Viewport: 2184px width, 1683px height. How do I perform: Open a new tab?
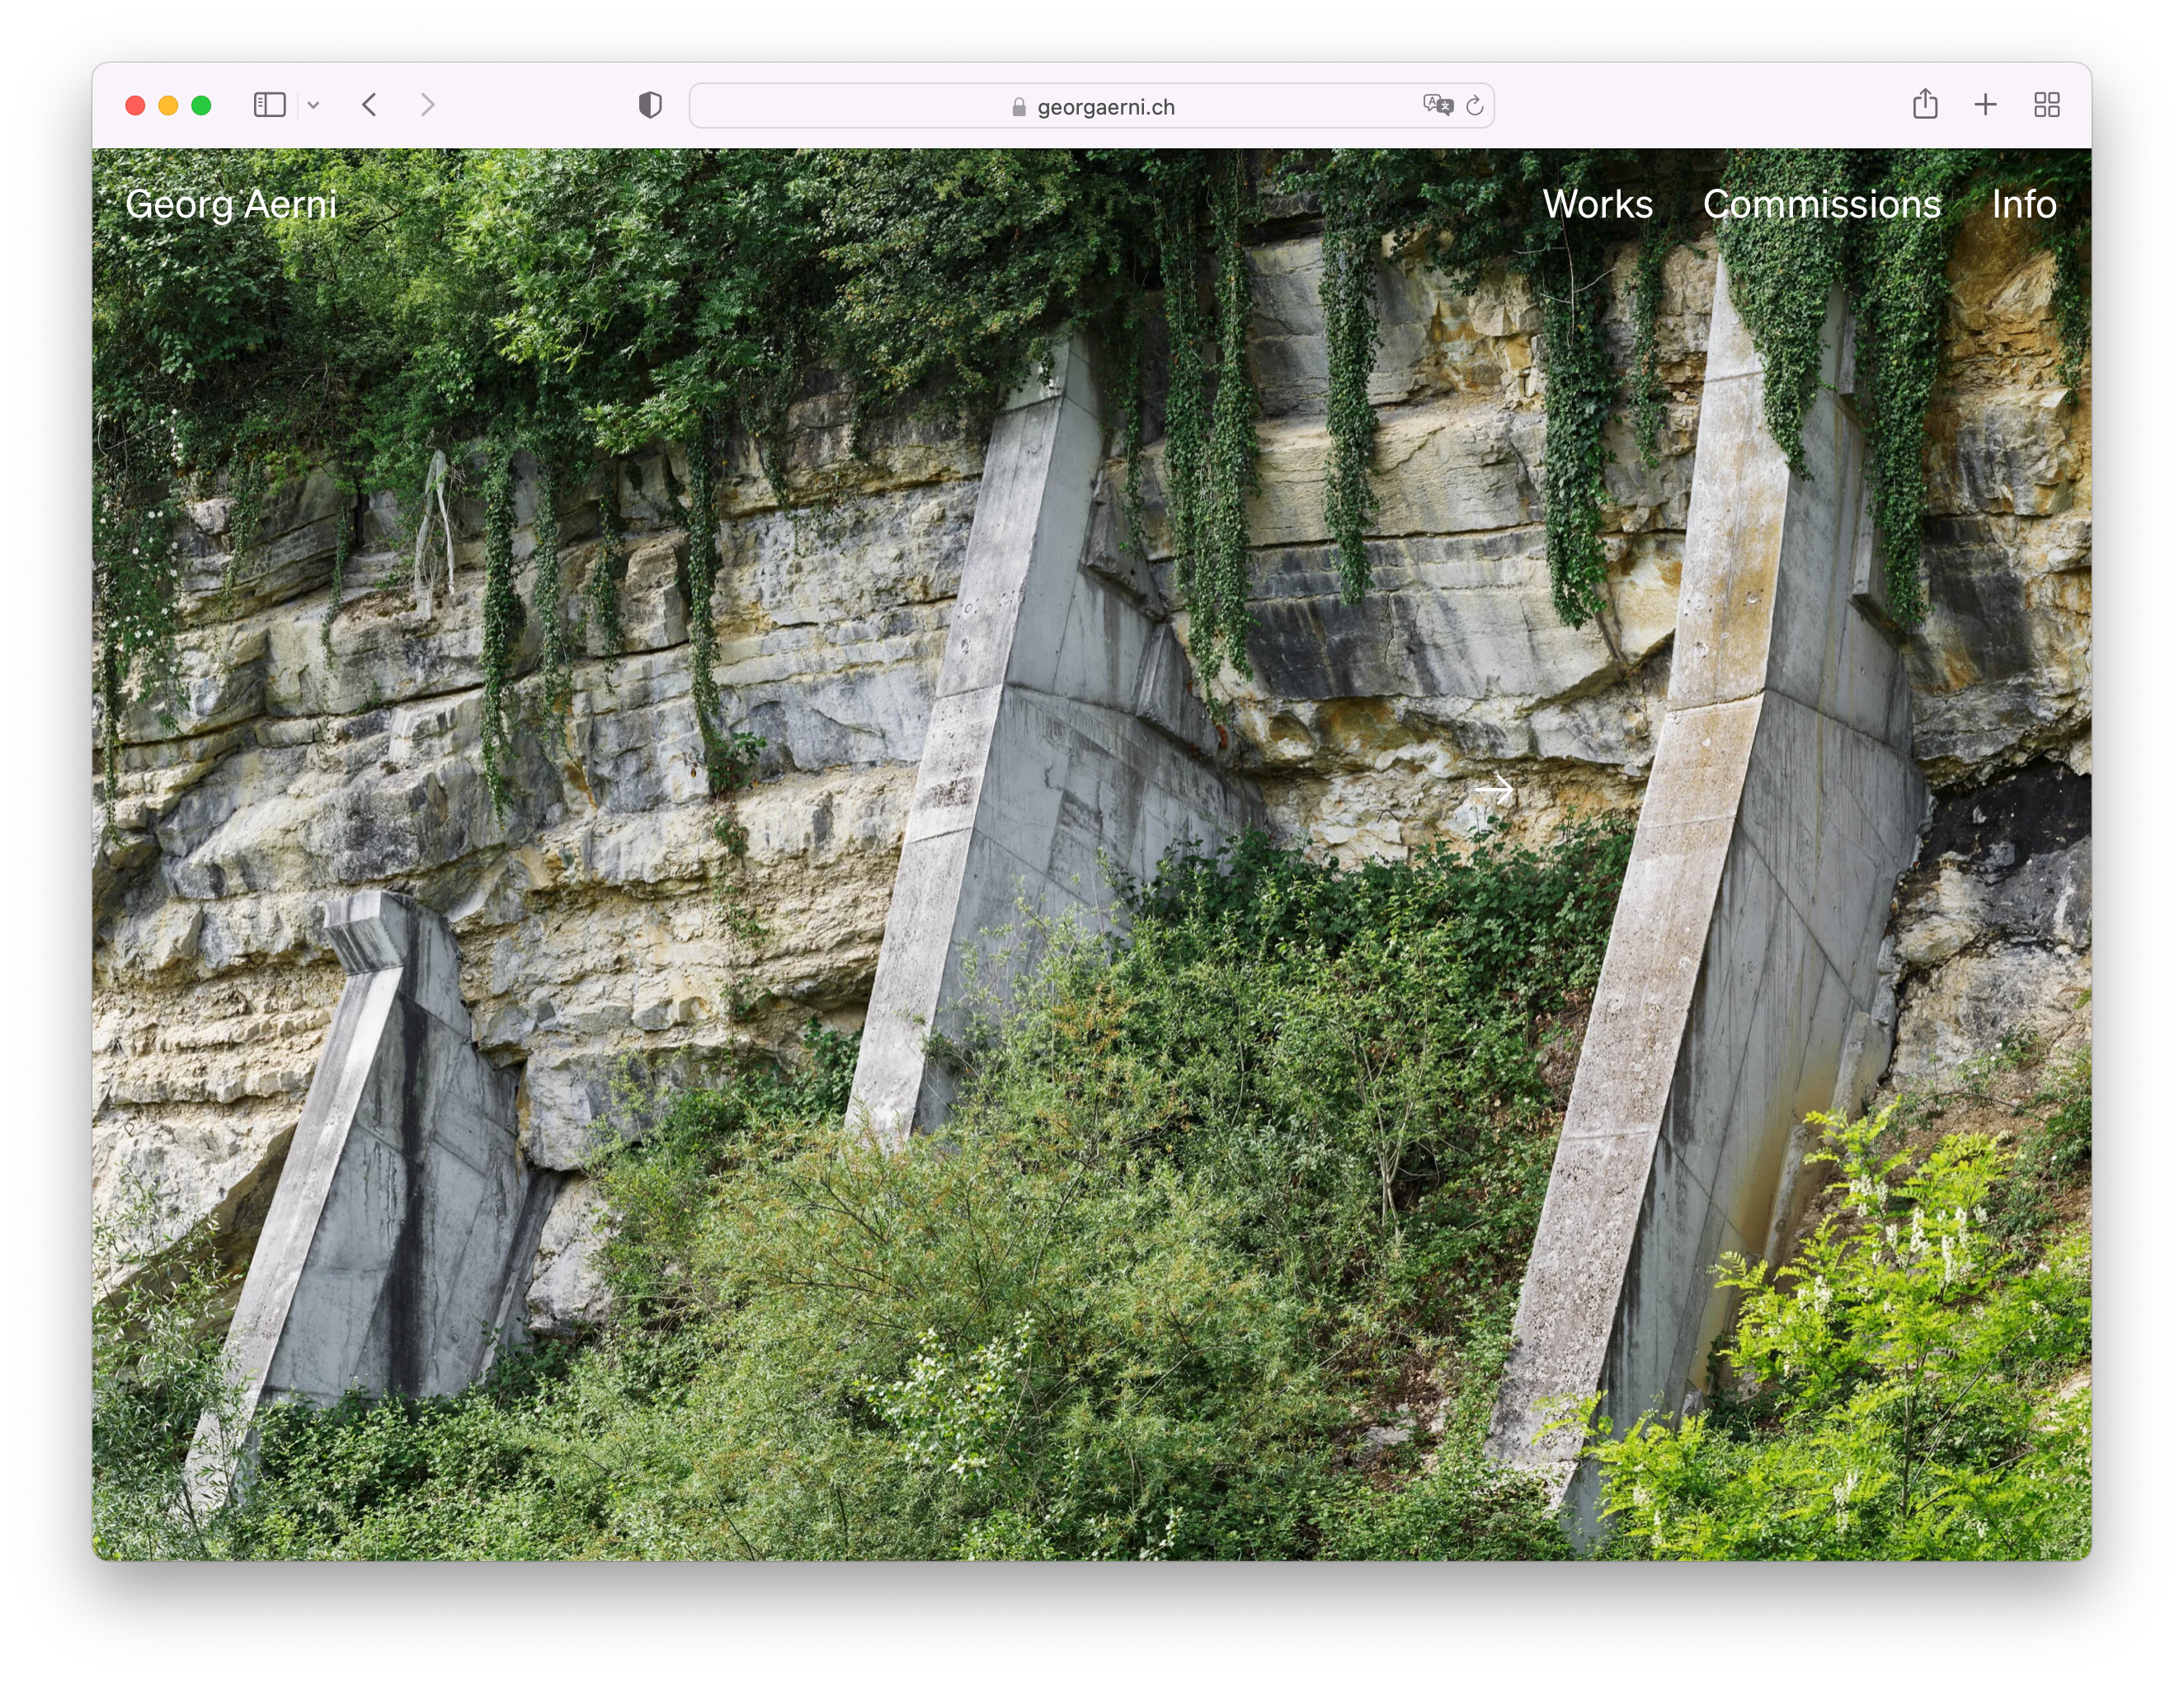click(x=1985, y=105)
